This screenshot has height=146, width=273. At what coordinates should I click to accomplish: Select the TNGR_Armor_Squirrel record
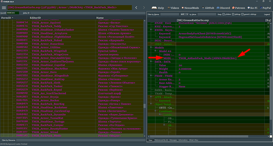[46, 23]
